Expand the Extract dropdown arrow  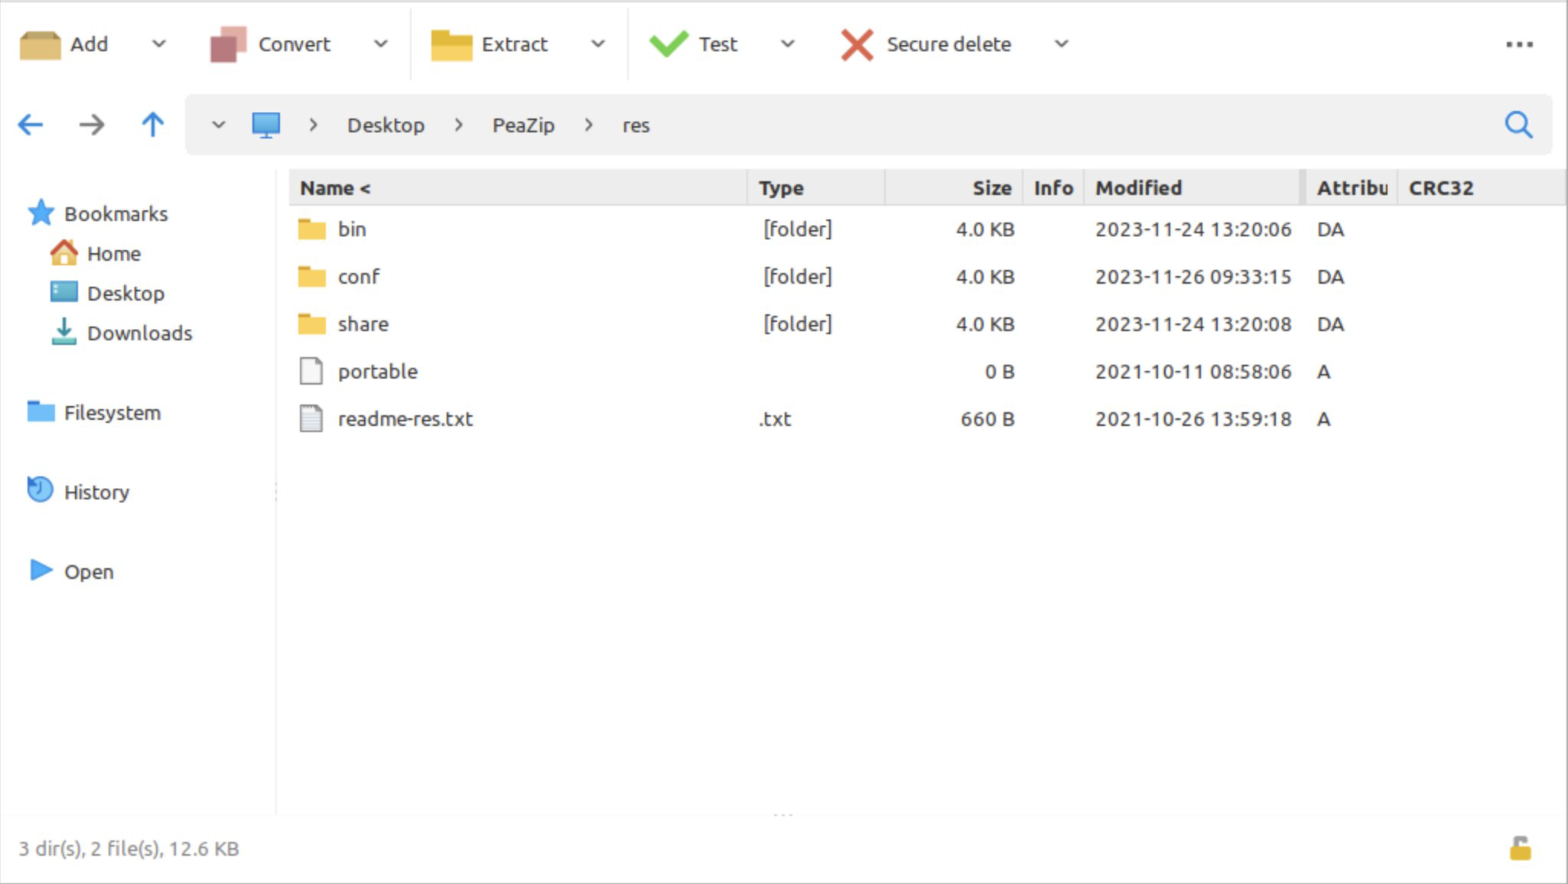coord(598,44)
